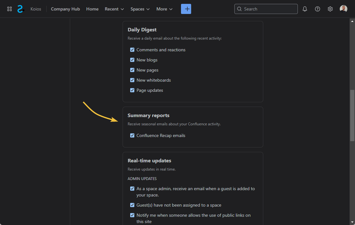Viewport: 355px width, 225px height.
Task: Open the user profile avatar
Action: (x=344, y=9)
